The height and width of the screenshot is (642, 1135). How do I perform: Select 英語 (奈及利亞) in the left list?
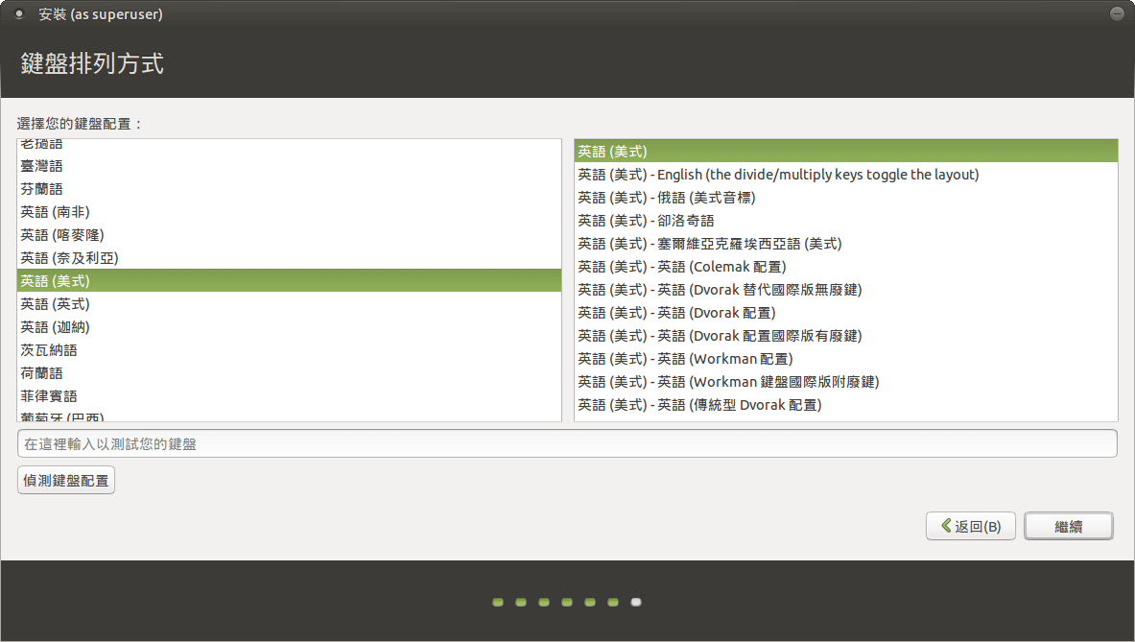tap(69, 258)
